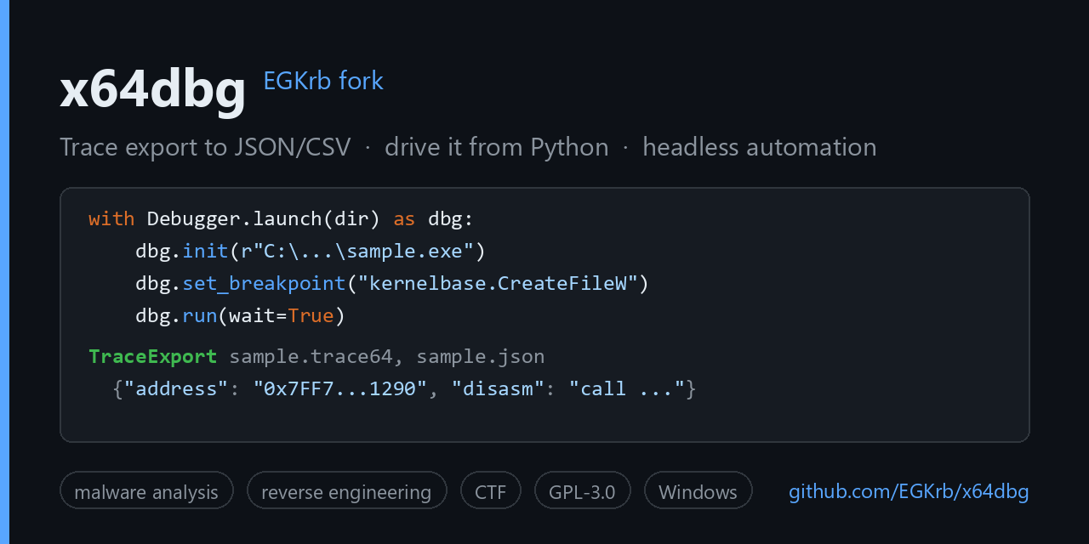Click the 'EGKrb fork' label

[x=323, y=81]
